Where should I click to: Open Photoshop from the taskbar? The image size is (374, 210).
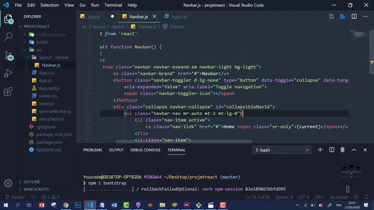78,205
